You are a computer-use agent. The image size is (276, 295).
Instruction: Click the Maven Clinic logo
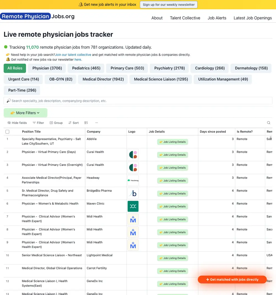click(133, 206)
